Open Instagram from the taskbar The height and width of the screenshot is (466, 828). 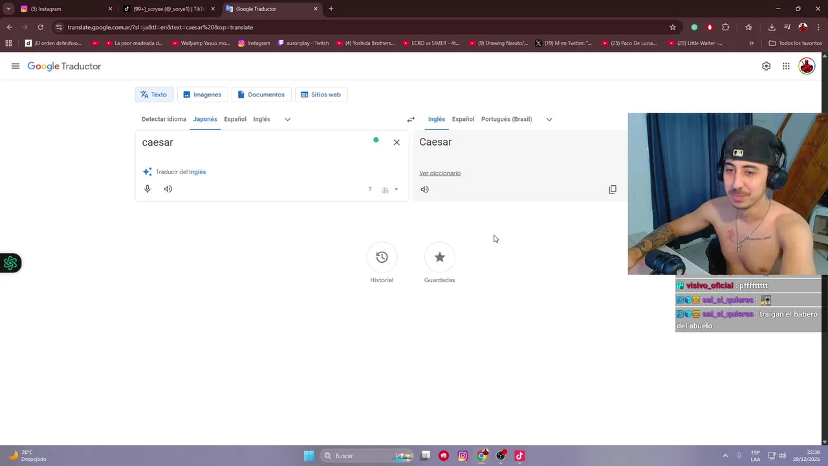point(463,456)
